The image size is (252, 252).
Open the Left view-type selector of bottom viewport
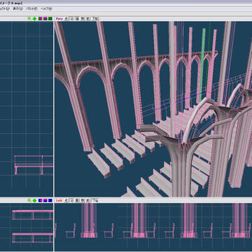point(59,200)
